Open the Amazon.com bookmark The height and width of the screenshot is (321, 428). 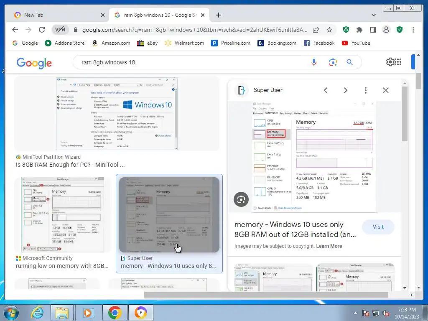click(x=111, y=43)
